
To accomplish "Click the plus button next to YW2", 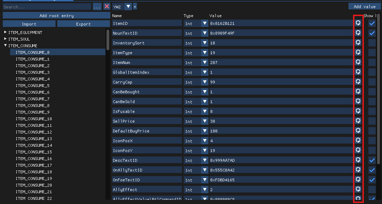I will point(135,7).
